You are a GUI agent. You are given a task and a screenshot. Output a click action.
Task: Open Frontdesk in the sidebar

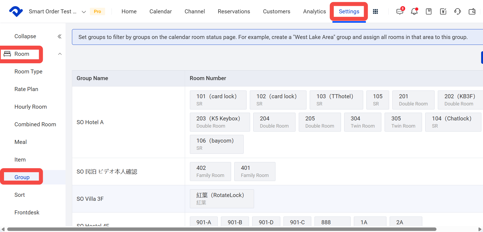(x=27, y=213)
